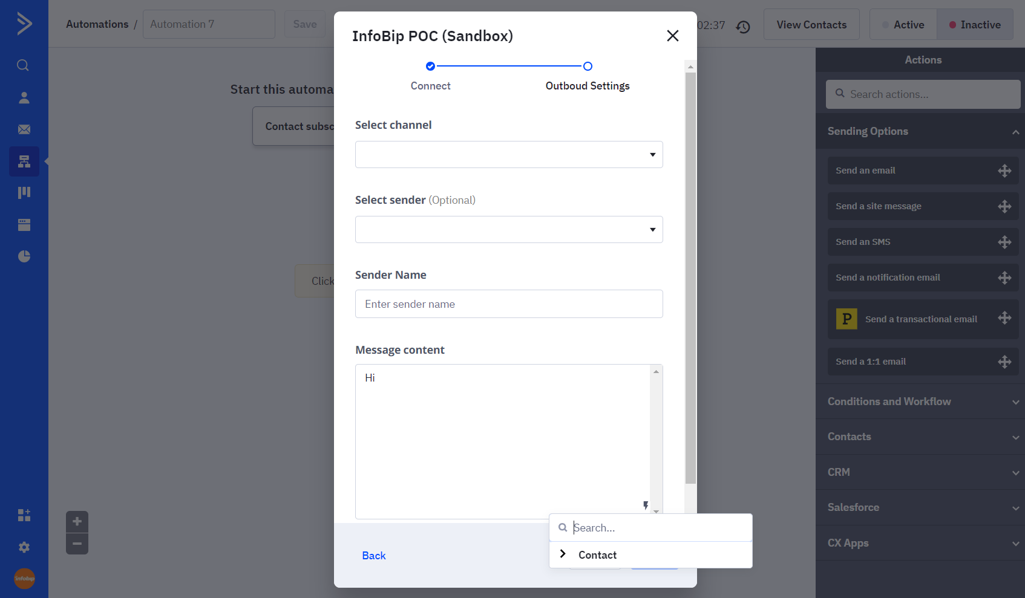Click the View Contacts button

click(x=811, y=25)
